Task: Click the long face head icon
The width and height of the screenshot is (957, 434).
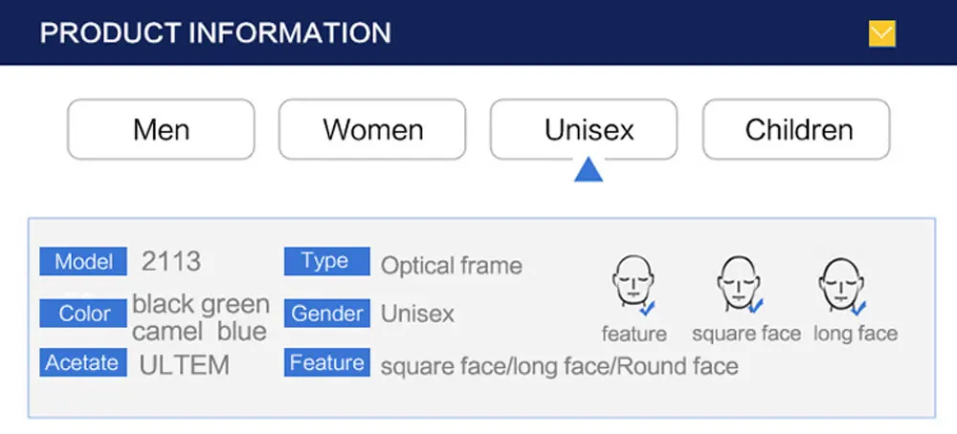Action: coord(841,284)
